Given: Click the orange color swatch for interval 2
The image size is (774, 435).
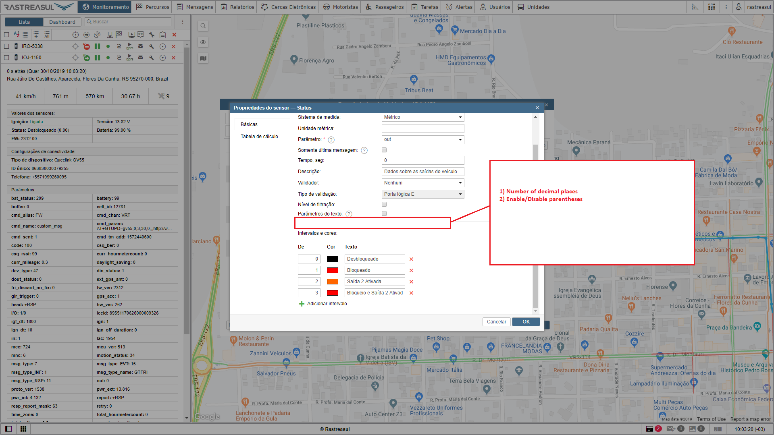Looking at the screenshot, I should (x=332, y=282).
